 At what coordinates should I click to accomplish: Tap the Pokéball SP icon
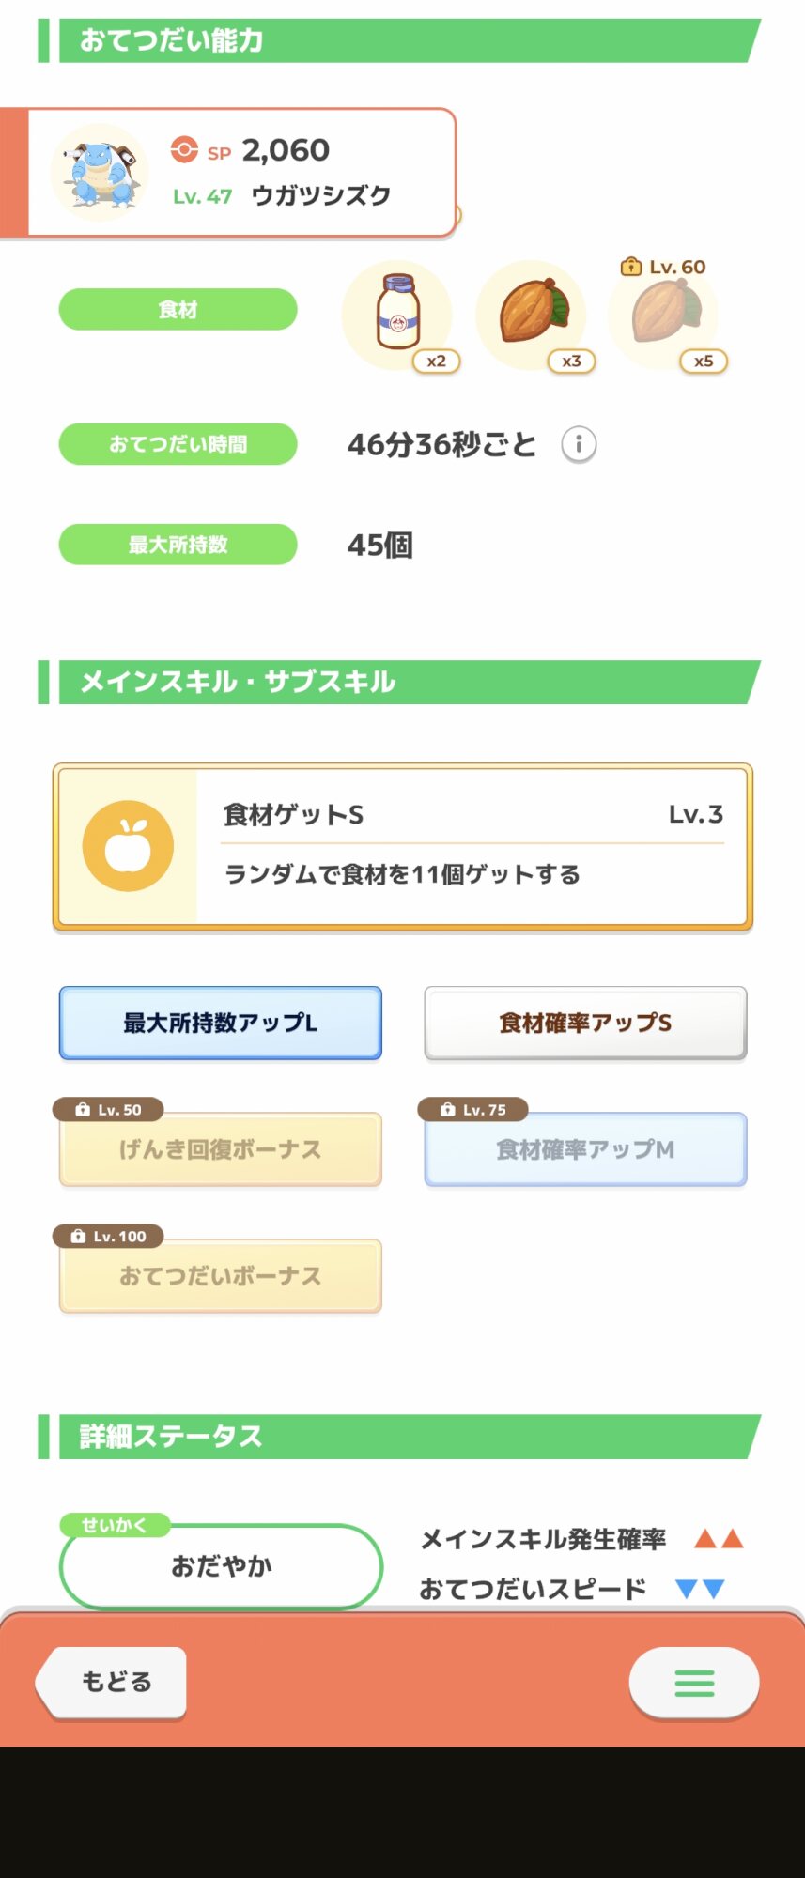(x=184, y=150)
